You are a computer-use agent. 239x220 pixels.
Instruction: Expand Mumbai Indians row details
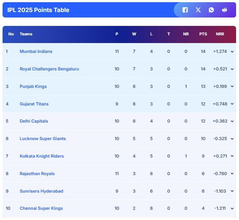pos(232,52)
